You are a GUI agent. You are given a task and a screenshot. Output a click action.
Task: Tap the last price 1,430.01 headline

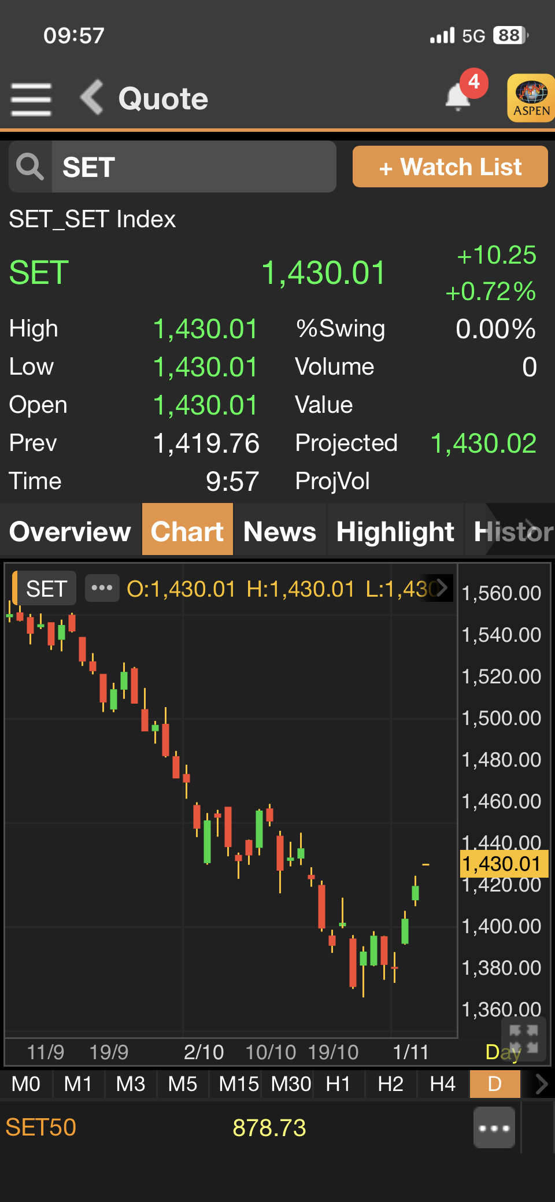coord(323,273)
